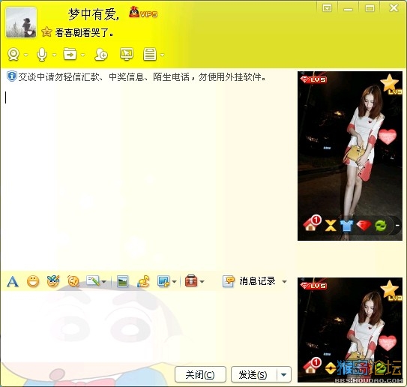This screenshot has width=407, height=387.
Task: Click the red diamond icon on upper show
Action: click(364, 225)
